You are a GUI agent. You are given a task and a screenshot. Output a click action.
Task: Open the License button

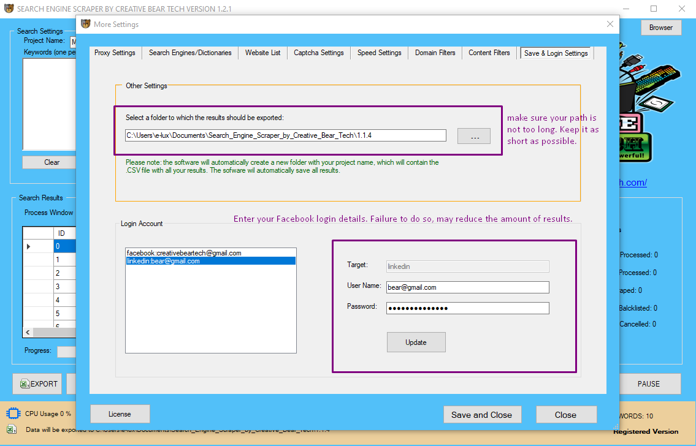point(120,414)
